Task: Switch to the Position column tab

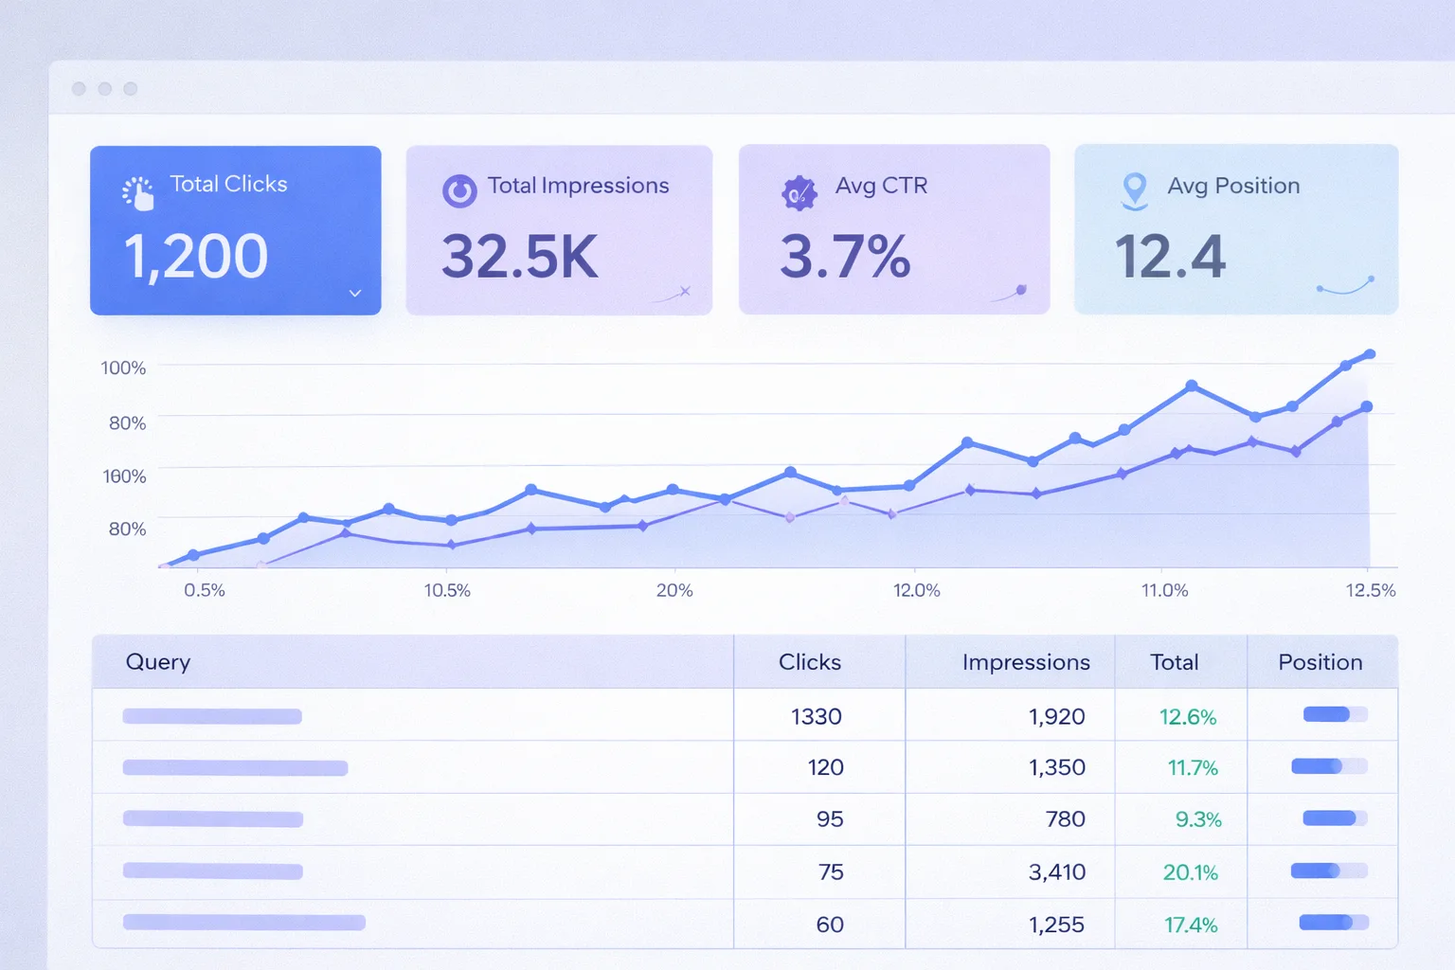Action: coord(1320,662)
